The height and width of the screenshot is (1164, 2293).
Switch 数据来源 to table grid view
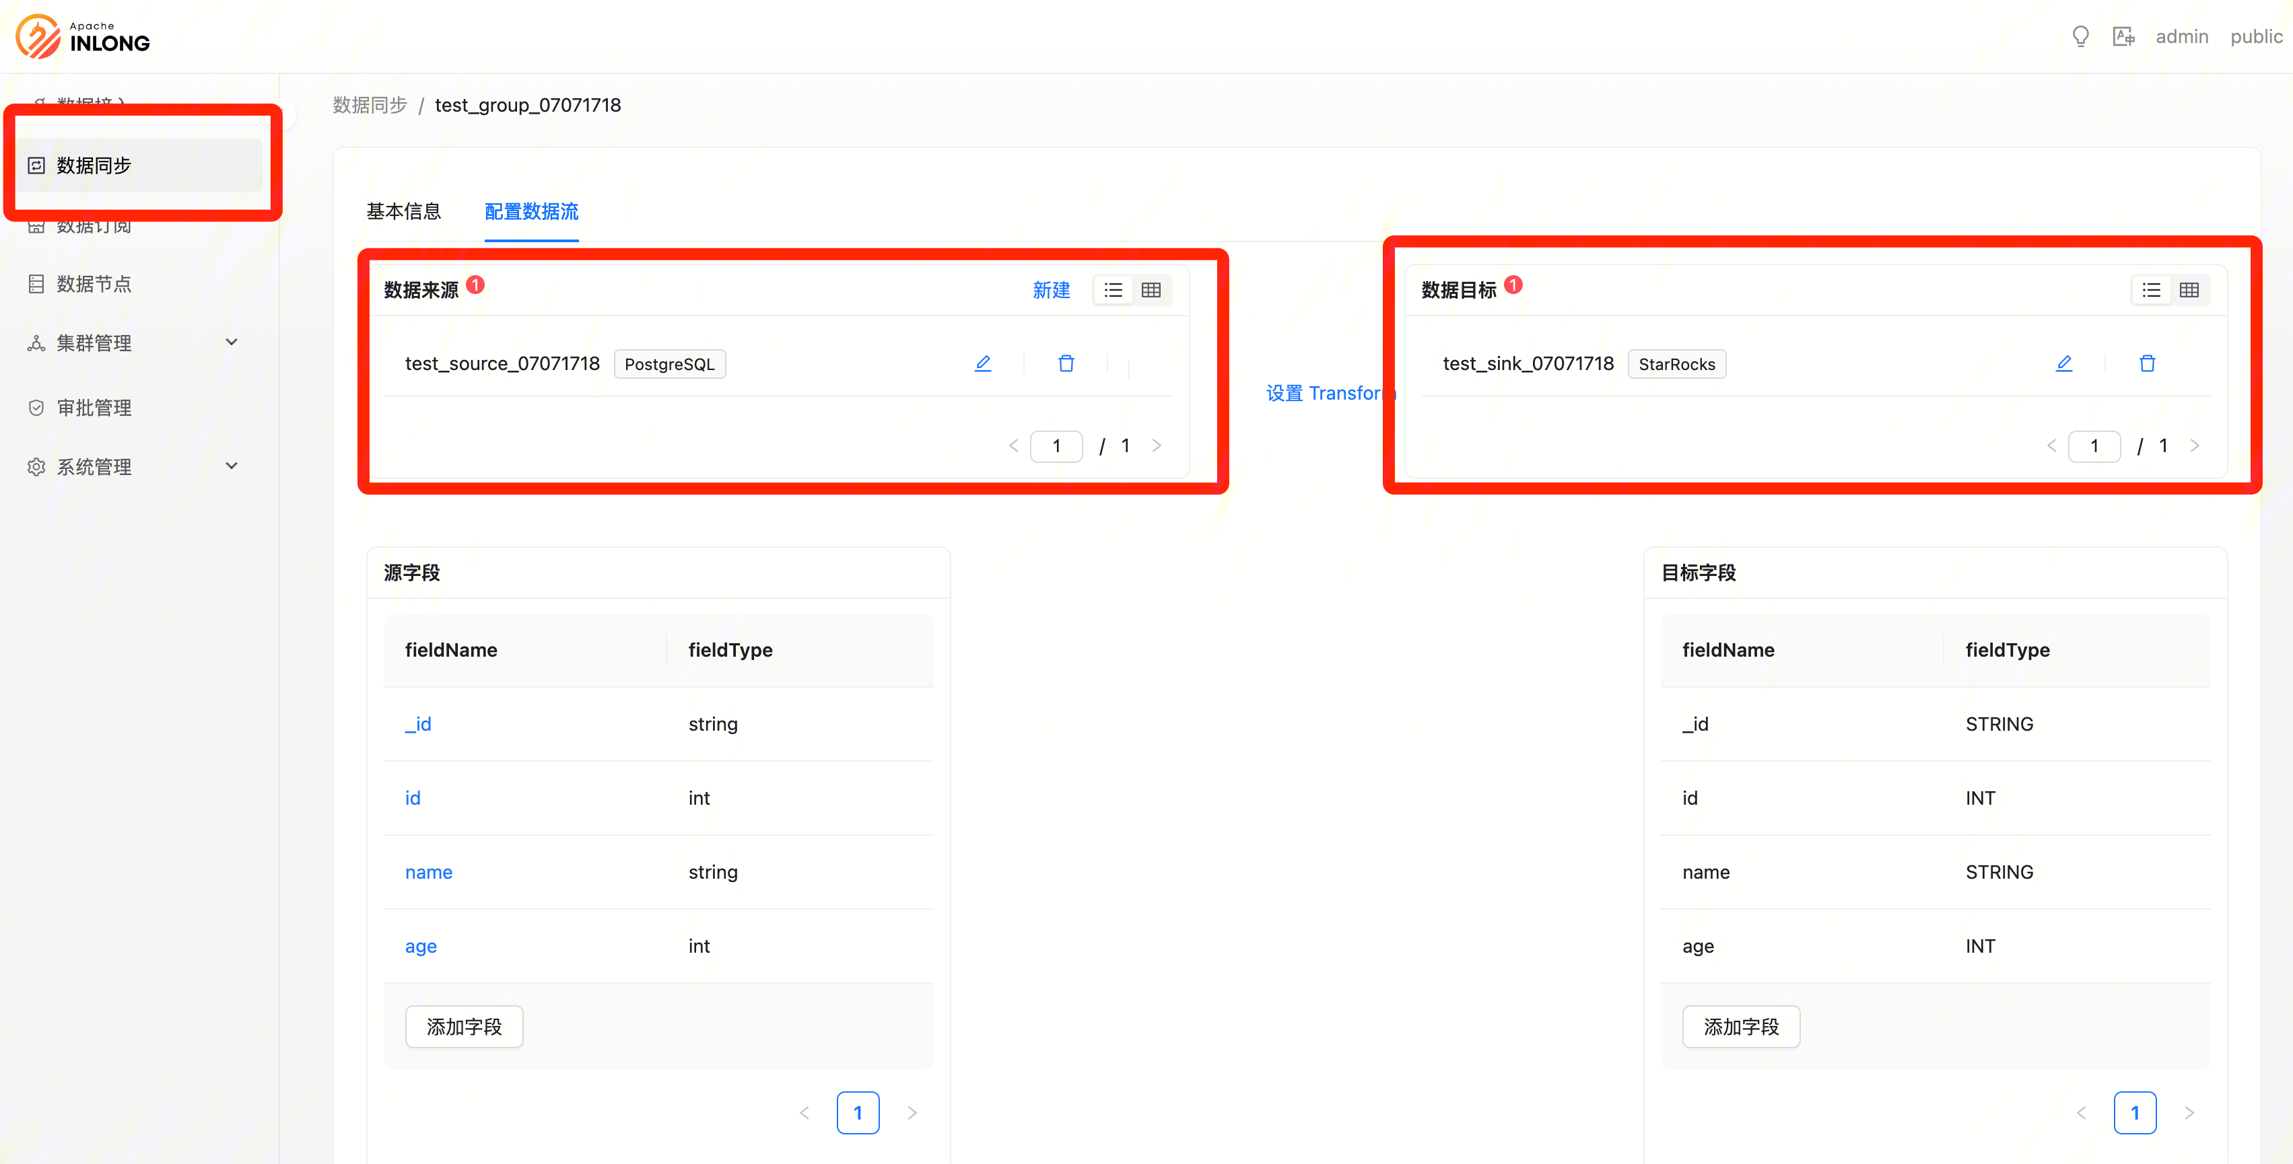[x=1151, y=290]
